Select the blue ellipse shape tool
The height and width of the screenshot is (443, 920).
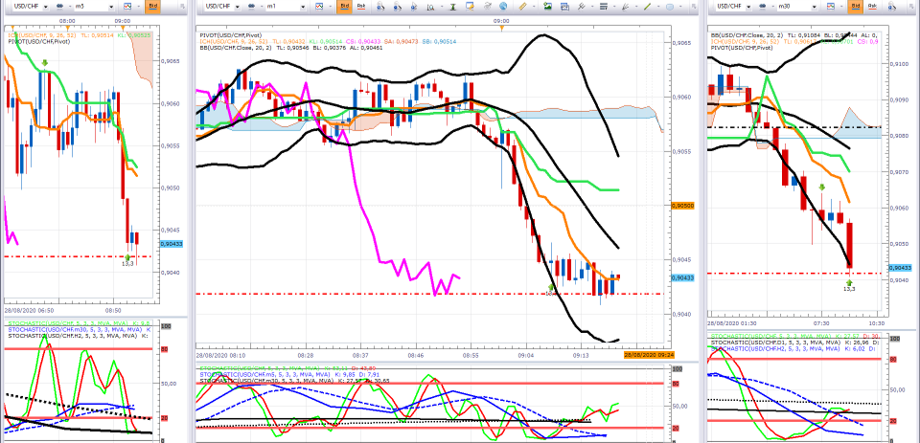pyautogui.click(x=670, y=6)
